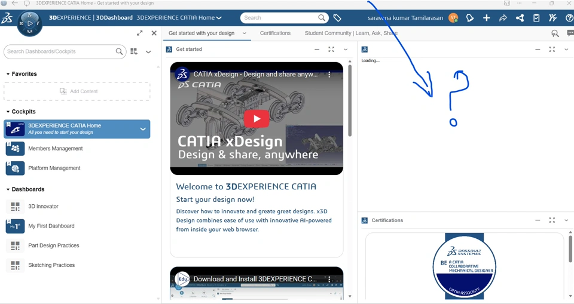The width and height of the screenshot is (574, 304).
Task: Open CATIA xDesign video options menu
Action: point(329,75)
